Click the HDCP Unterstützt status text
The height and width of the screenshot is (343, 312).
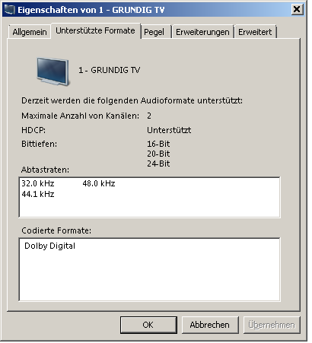click(x=169, y=130)
